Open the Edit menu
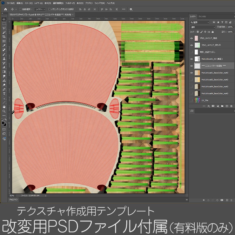Viewport: 235px width, 235px height. [x=20, y=3]
